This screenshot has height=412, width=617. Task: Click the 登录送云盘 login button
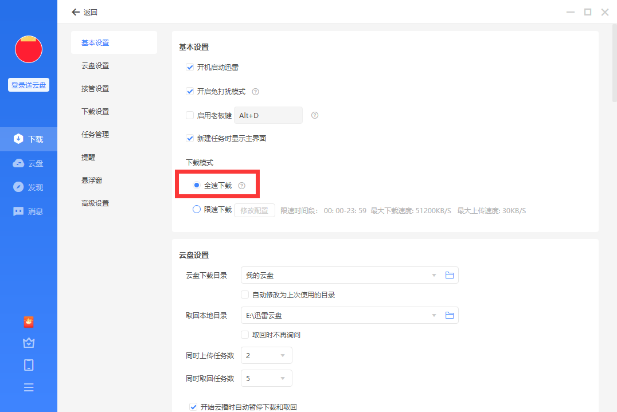pyautogui.click(x=29, y=85)
